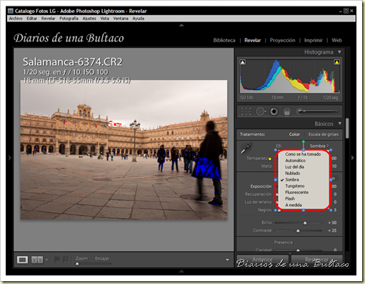
Task: Click the Encajar zoom label
Action: pyautogui.click(x=102, y=258)
